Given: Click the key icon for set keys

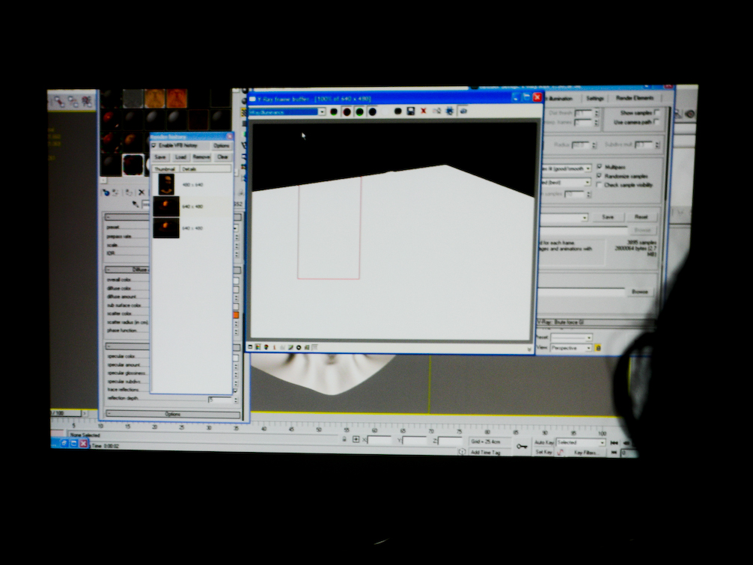Looking at the screenshot, I should pyautogui.click(x=522, y=446).
